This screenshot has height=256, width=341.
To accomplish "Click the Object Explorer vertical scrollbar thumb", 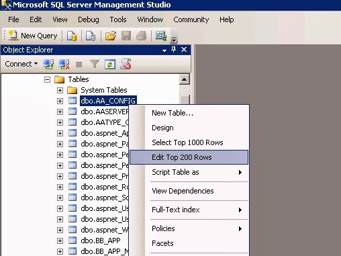I will point(185,100).
